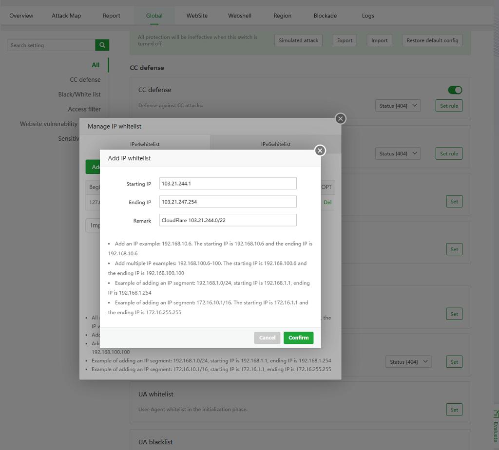Screen dimensions: 499x450
Task: Select the Global tab
Action: (154, 16)
